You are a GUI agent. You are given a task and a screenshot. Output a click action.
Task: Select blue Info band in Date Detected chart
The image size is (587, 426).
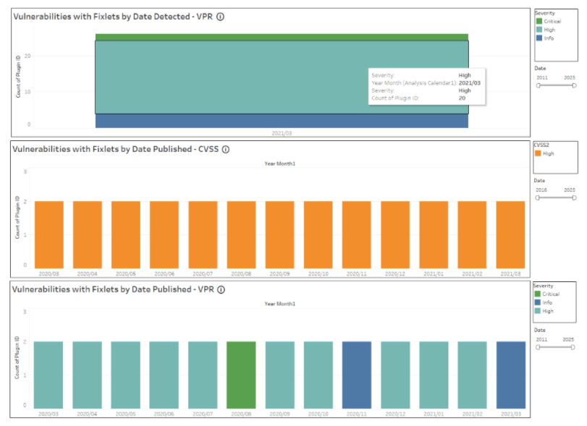pos(282,121)
